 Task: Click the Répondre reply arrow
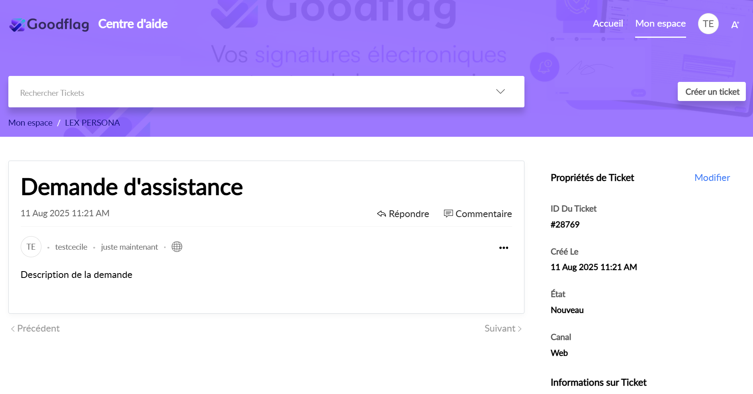tap(381, 214)
